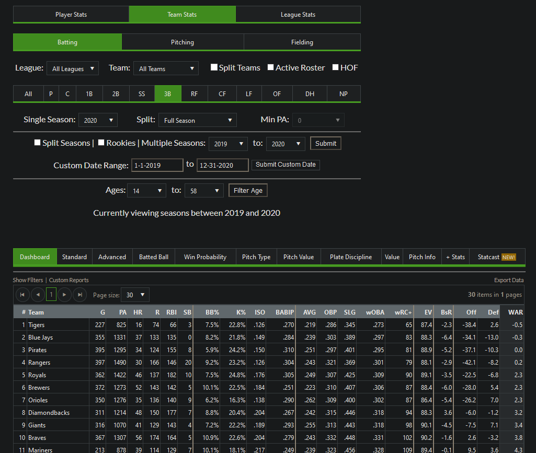Viewport: 536px width, 453px height.
Task: Filter by position P
Action: point(51,94)
